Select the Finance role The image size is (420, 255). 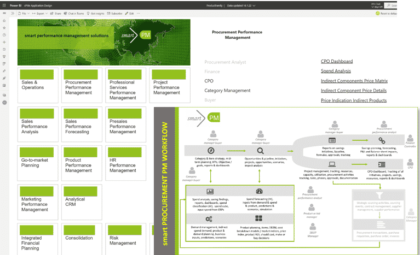coord(212,72)
